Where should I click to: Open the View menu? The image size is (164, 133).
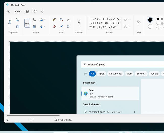(x=18, y=11)
